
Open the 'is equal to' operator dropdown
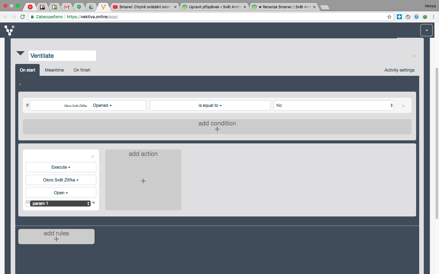tap(210, 105)
